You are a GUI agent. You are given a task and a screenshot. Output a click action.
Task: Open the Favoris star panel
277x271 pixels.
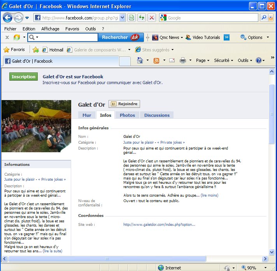click(14, 50)
